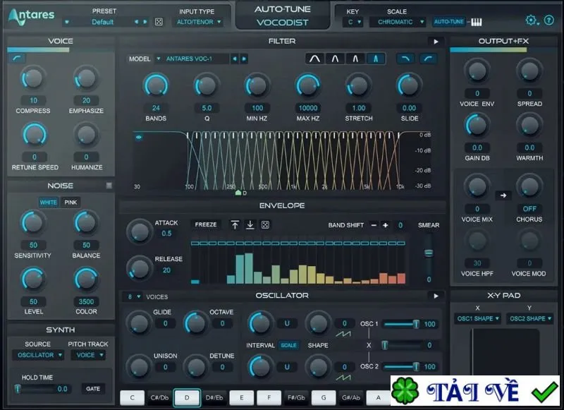Open the OSC1 Shape X-axis dropdown
Image resolution: width=564 pixels, height=410 pixels.
click(478, 318)
